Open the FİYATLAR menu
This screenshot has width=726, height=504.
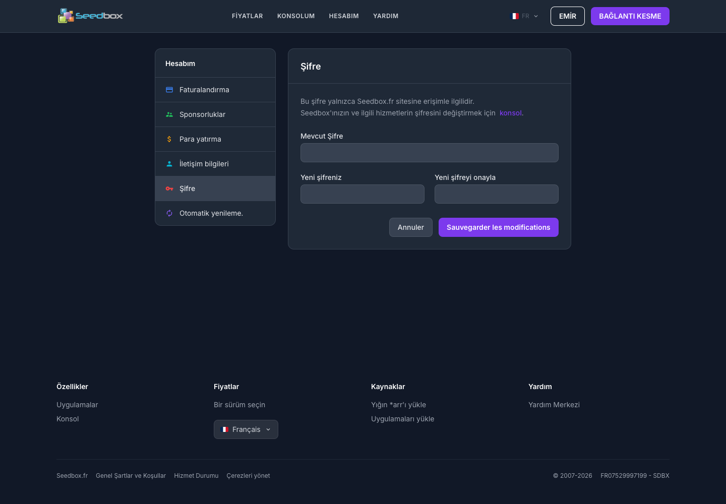tap(248, 16)
